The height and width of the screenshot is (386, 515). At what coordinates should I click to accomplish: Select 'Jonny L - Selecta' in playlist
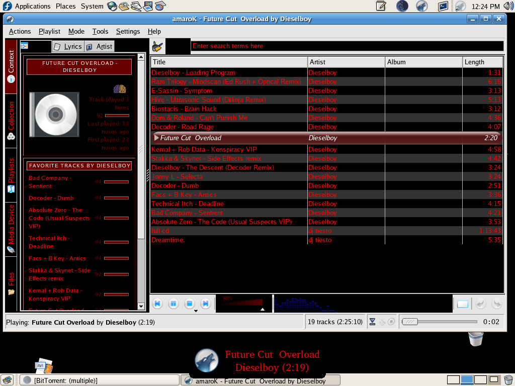pos(327,176)
